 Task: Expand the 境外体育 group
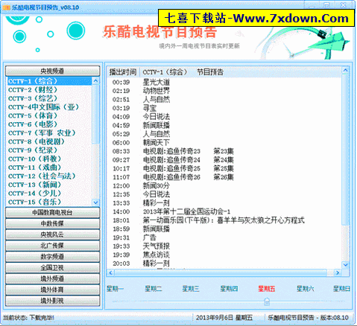click(x=52, y=290)
